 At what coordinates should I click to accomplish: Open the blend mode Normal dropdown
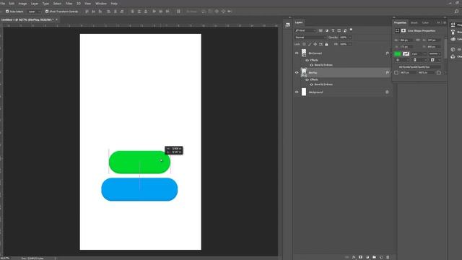310,38
